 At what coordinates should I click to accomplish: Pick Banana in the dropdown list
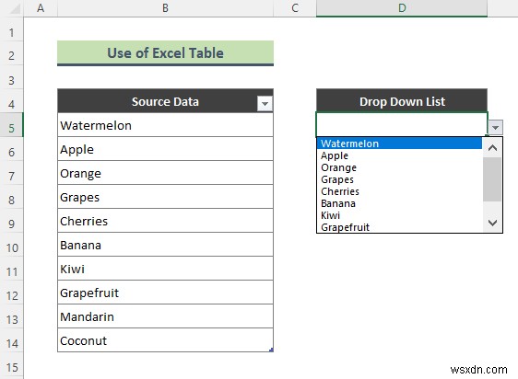(399, 203)
